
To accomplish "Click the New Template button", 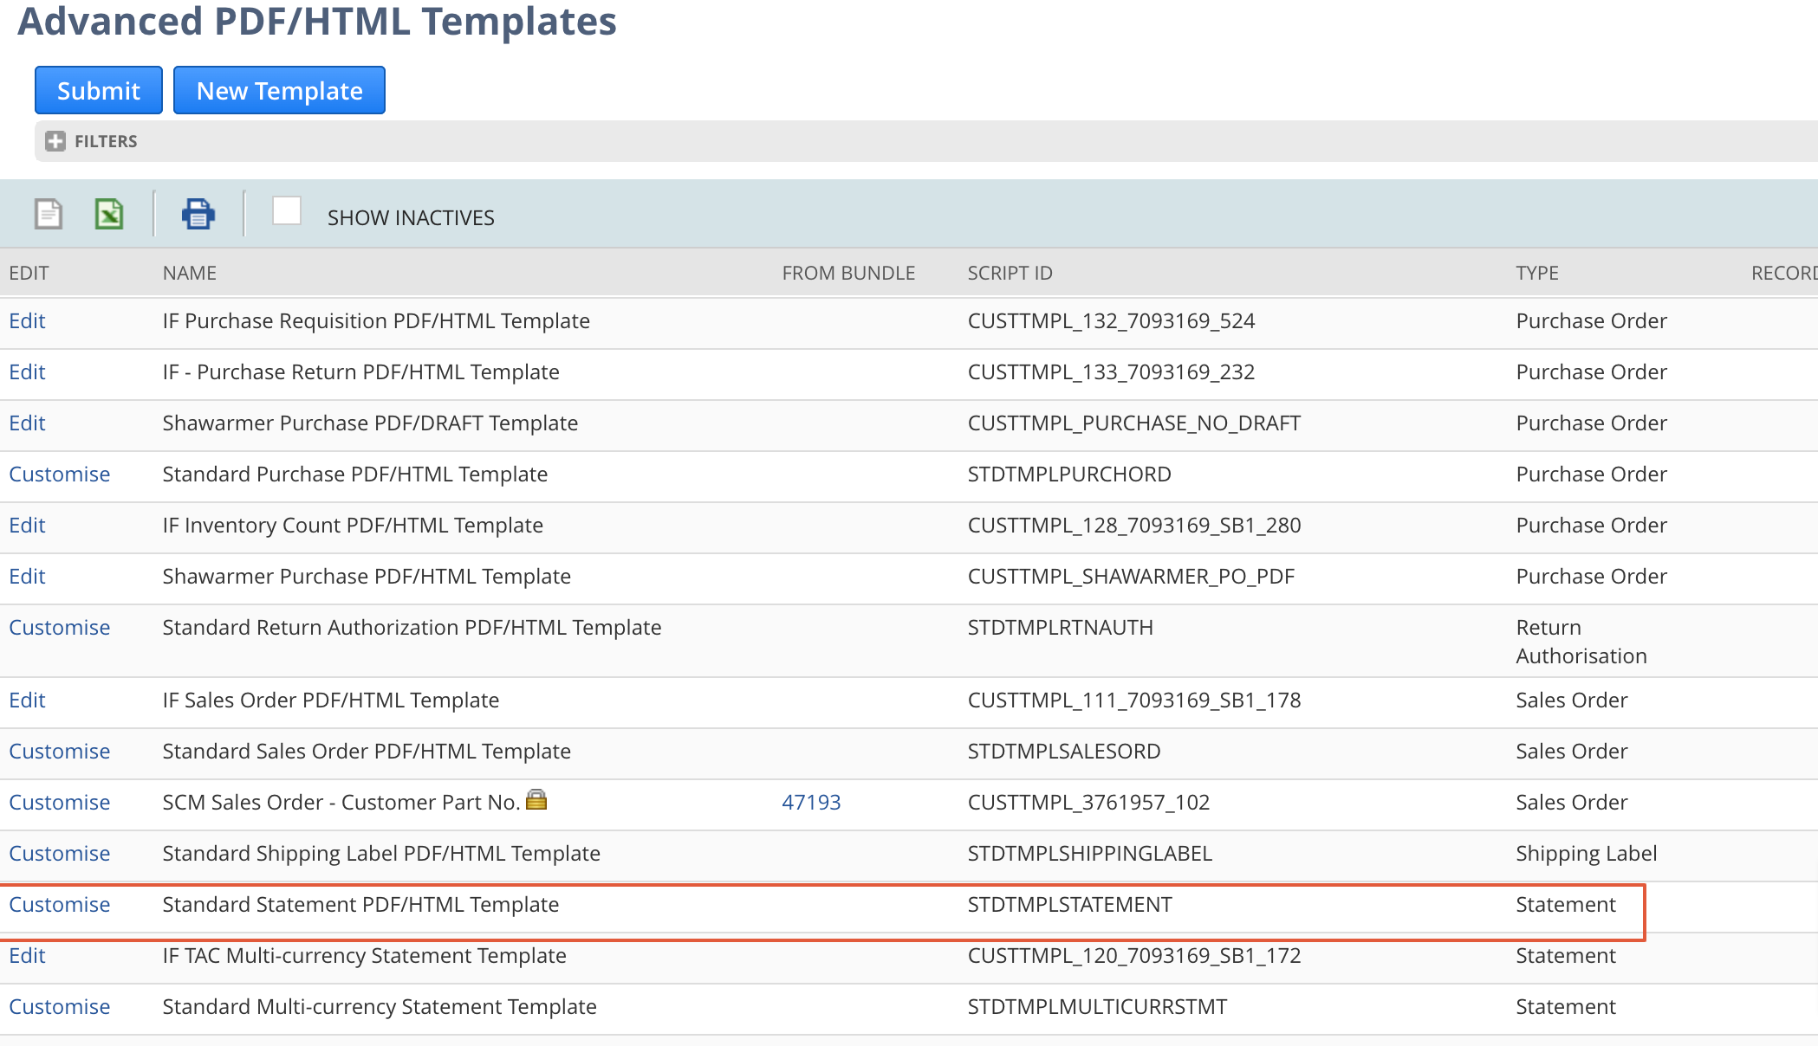I will pos(279,90).
